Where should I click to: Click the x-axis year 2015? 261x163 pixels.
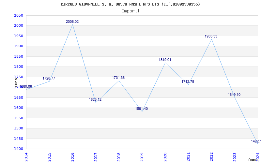(49, 157)
